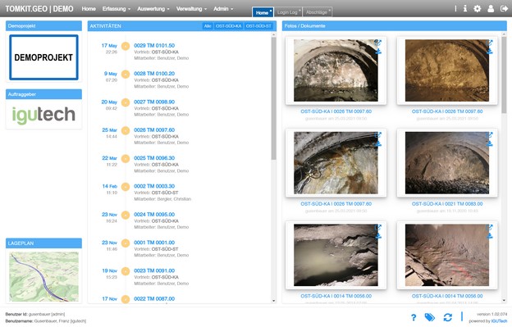Screen dimensions: 512x327
Task: Click the DEMOPROJEKT project logo
Action: 43,57
